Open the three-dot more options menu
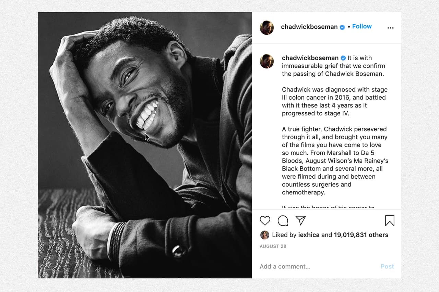 coord(390,28)
